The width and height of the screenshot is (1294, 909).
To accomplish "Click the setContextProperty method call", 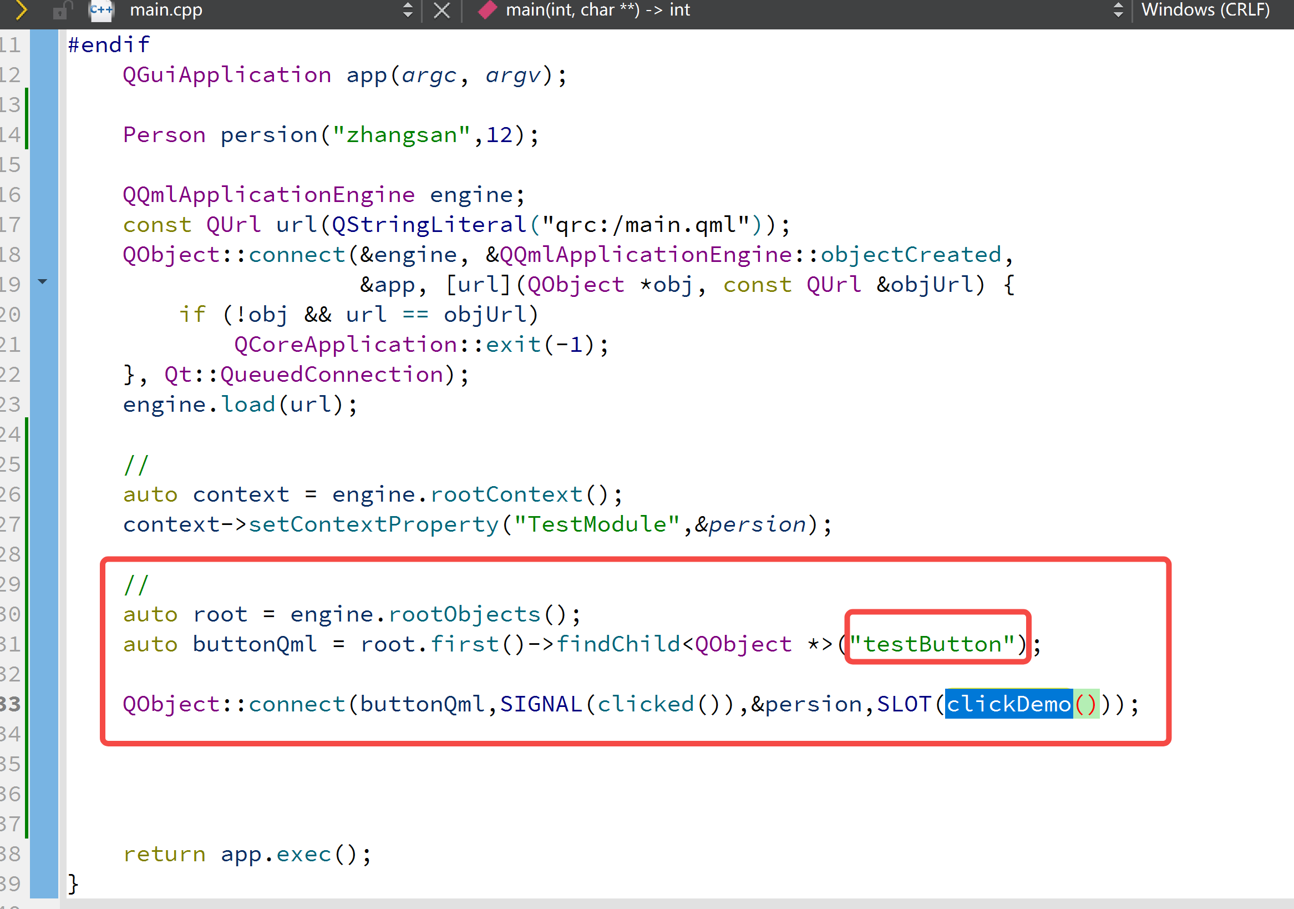I will click(373, 524).
